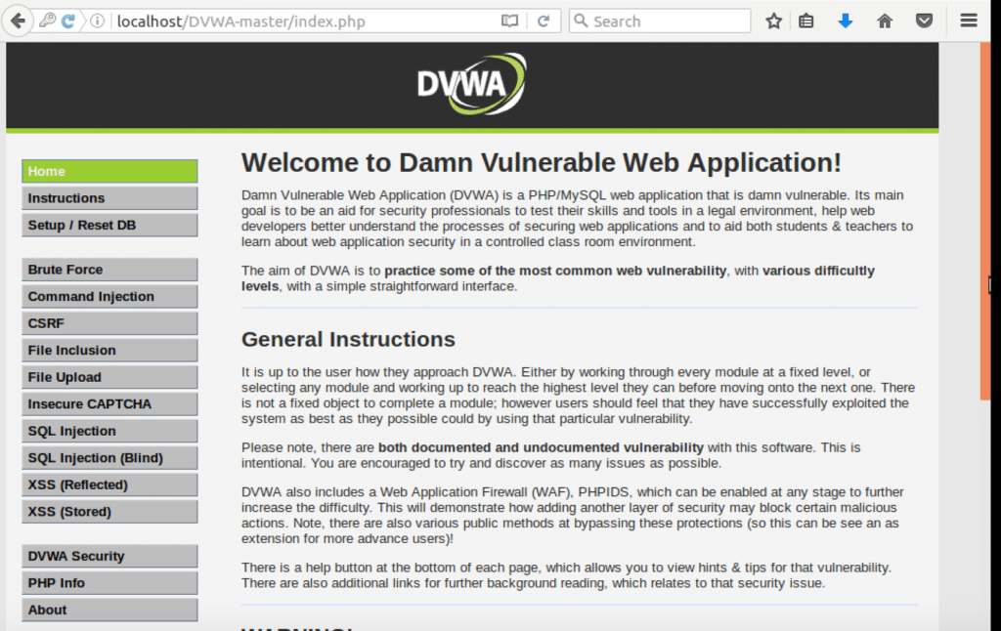Open the hamburger menu
The image size is (1001, 631).
point(969,21)
